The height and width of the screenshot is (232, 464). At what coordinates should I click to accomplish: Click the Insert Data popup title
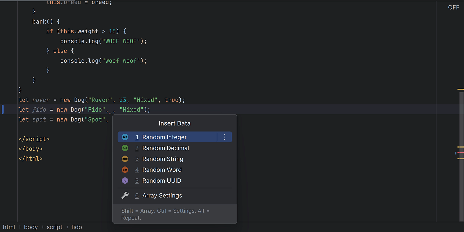[x=175, y=123]
